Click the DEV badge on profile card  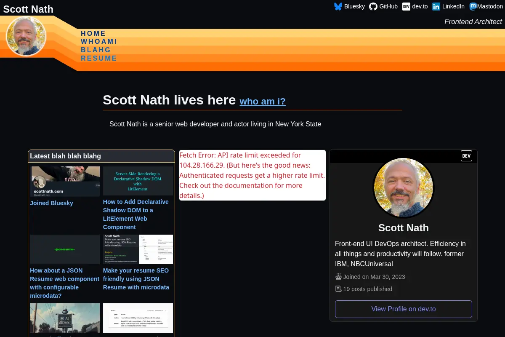(x=466, y=156)
